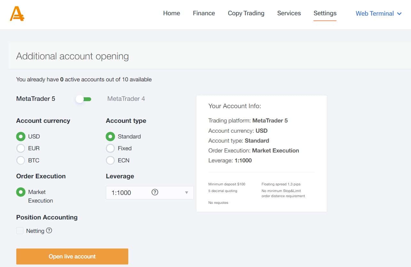Viewport: 411px width, 267px height.
Task: Select the Market Execution radio button
Action: 21,192
